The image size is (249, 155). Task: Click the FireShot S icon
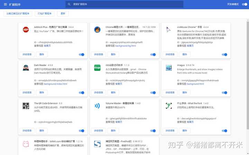[97, 144]
